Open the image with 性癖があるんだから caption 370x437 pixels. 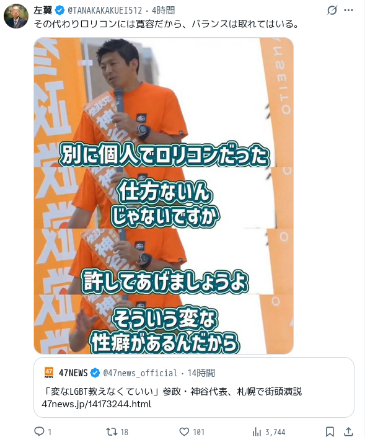click(164, 324)
